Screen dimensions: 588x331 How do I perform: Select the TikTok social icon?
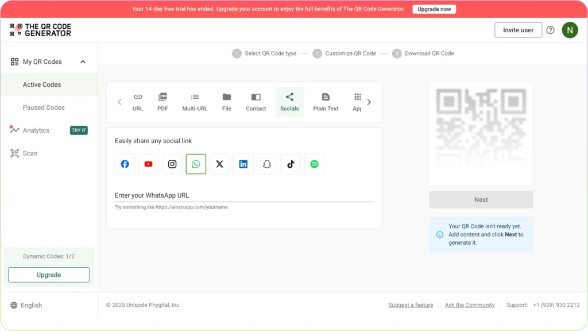(x=291, y=164)
